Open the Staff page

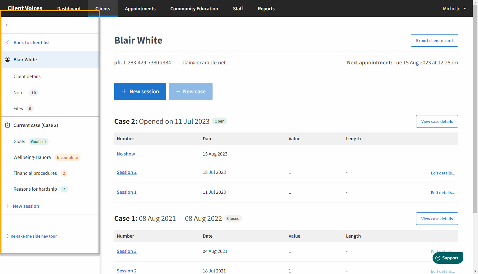point(238,8)
